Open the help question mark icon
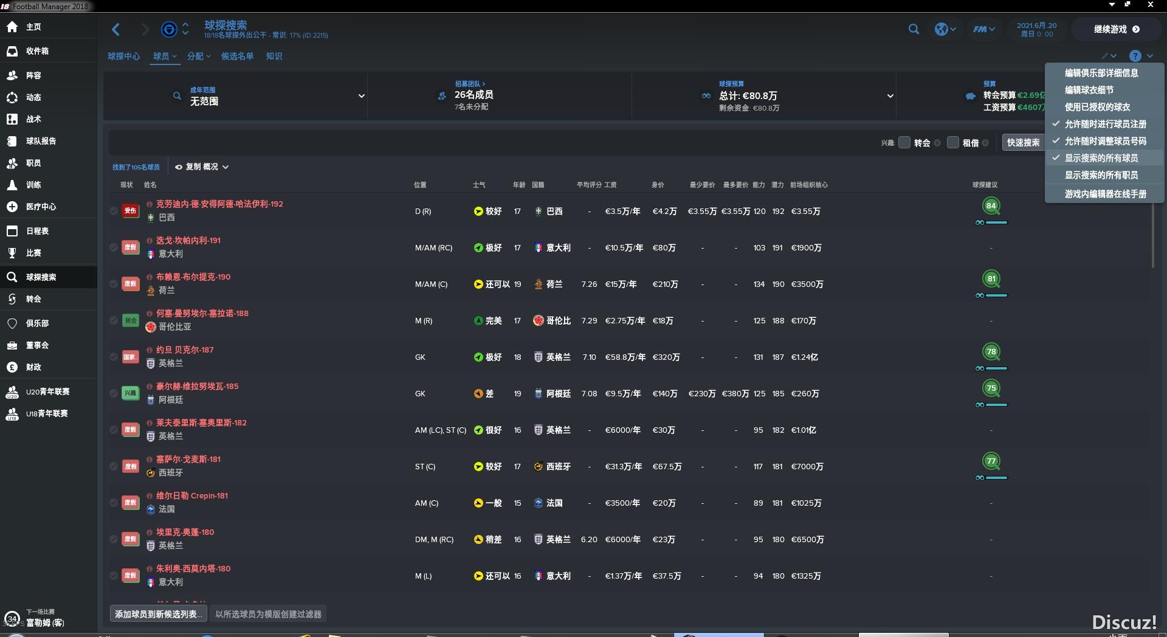 point(1135,56)
